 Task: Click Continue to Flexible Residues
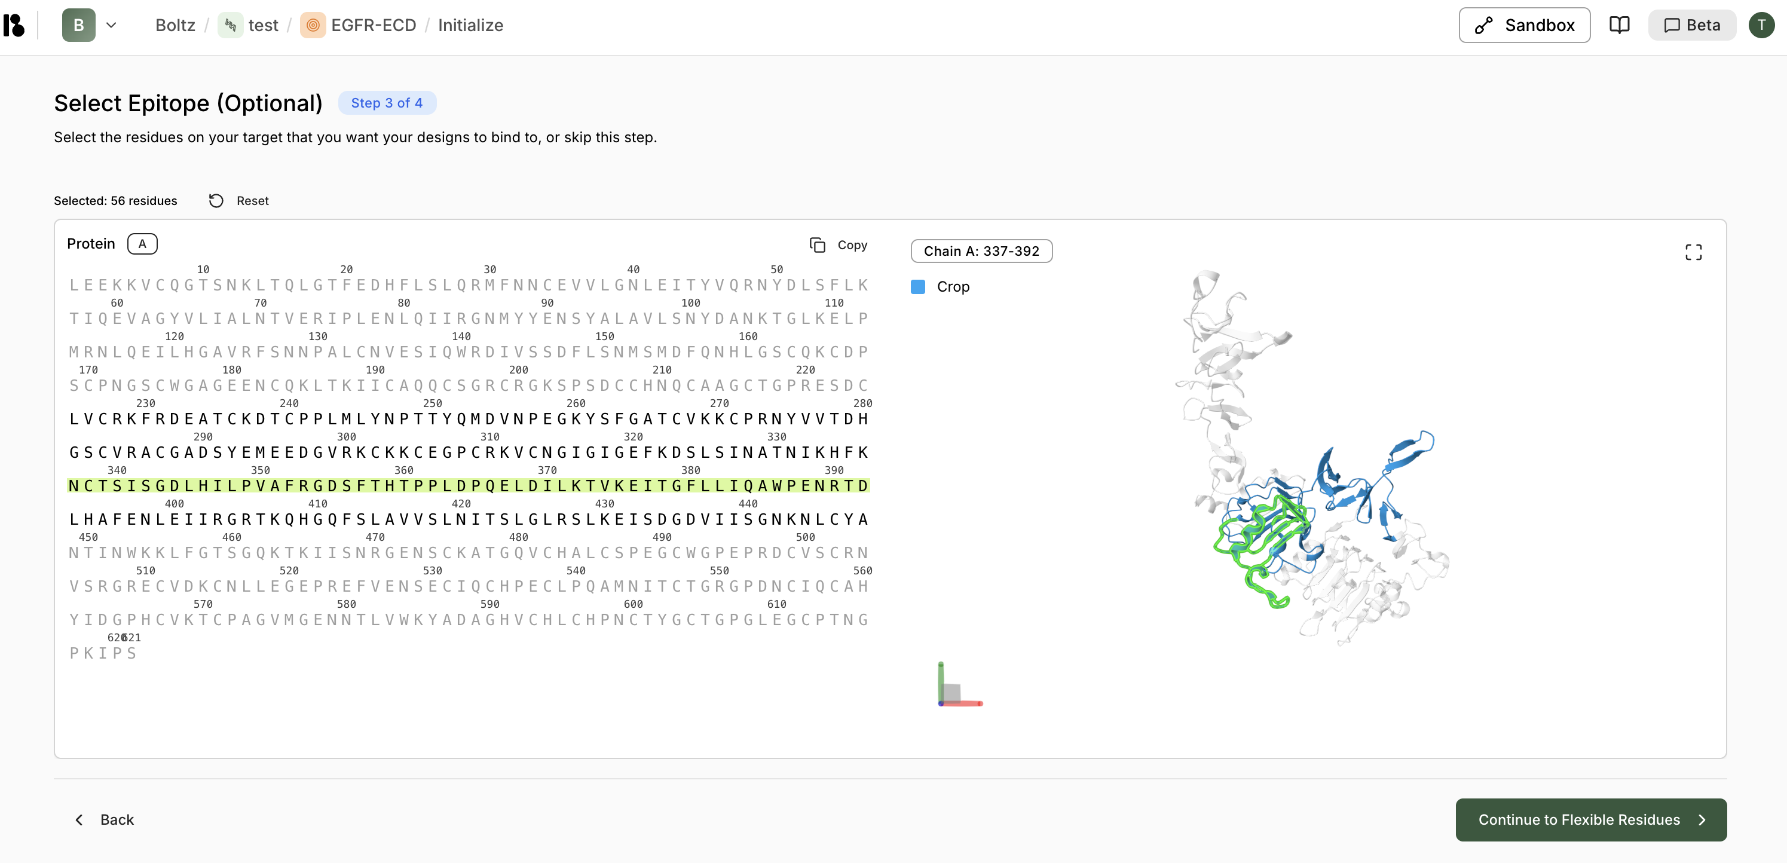click(1591, 819)
